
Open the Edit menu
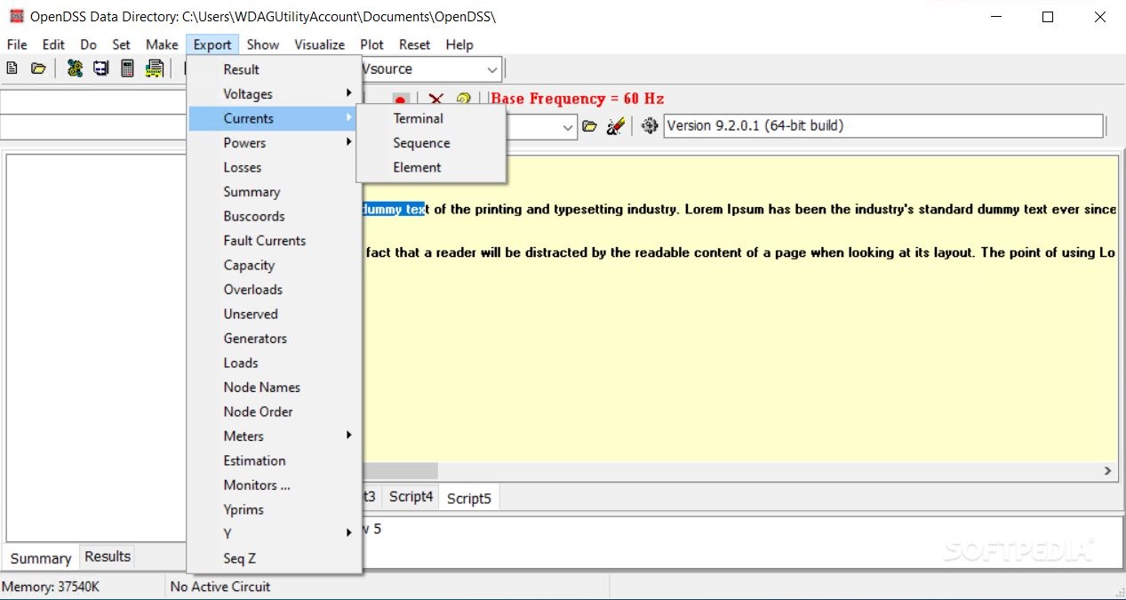point(53,44)
